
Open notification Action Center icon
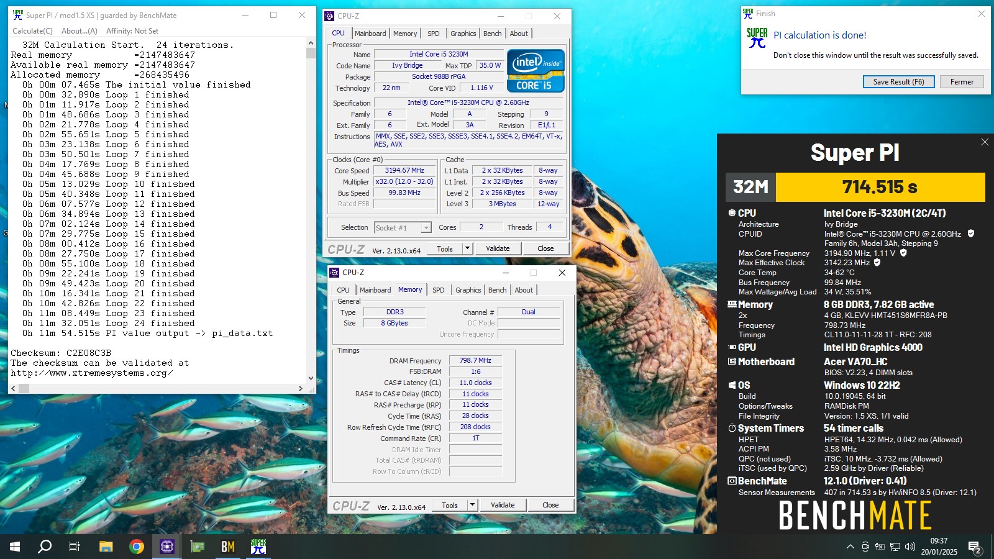pyautogui.click(x=975, y=547)
